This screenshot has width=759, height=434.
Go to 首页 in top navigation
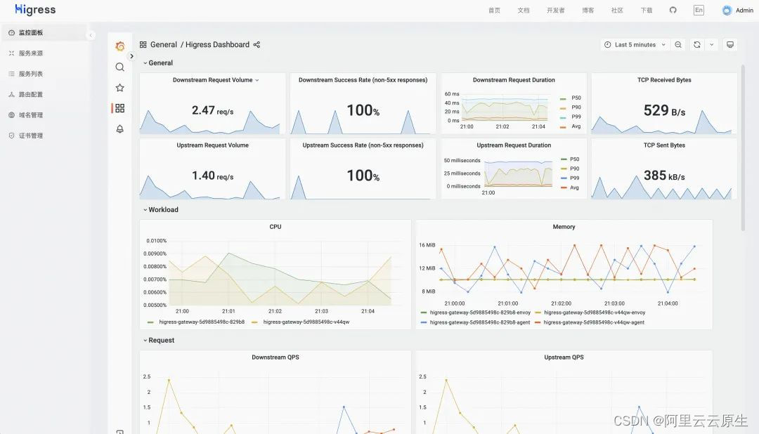pos(494,10)
